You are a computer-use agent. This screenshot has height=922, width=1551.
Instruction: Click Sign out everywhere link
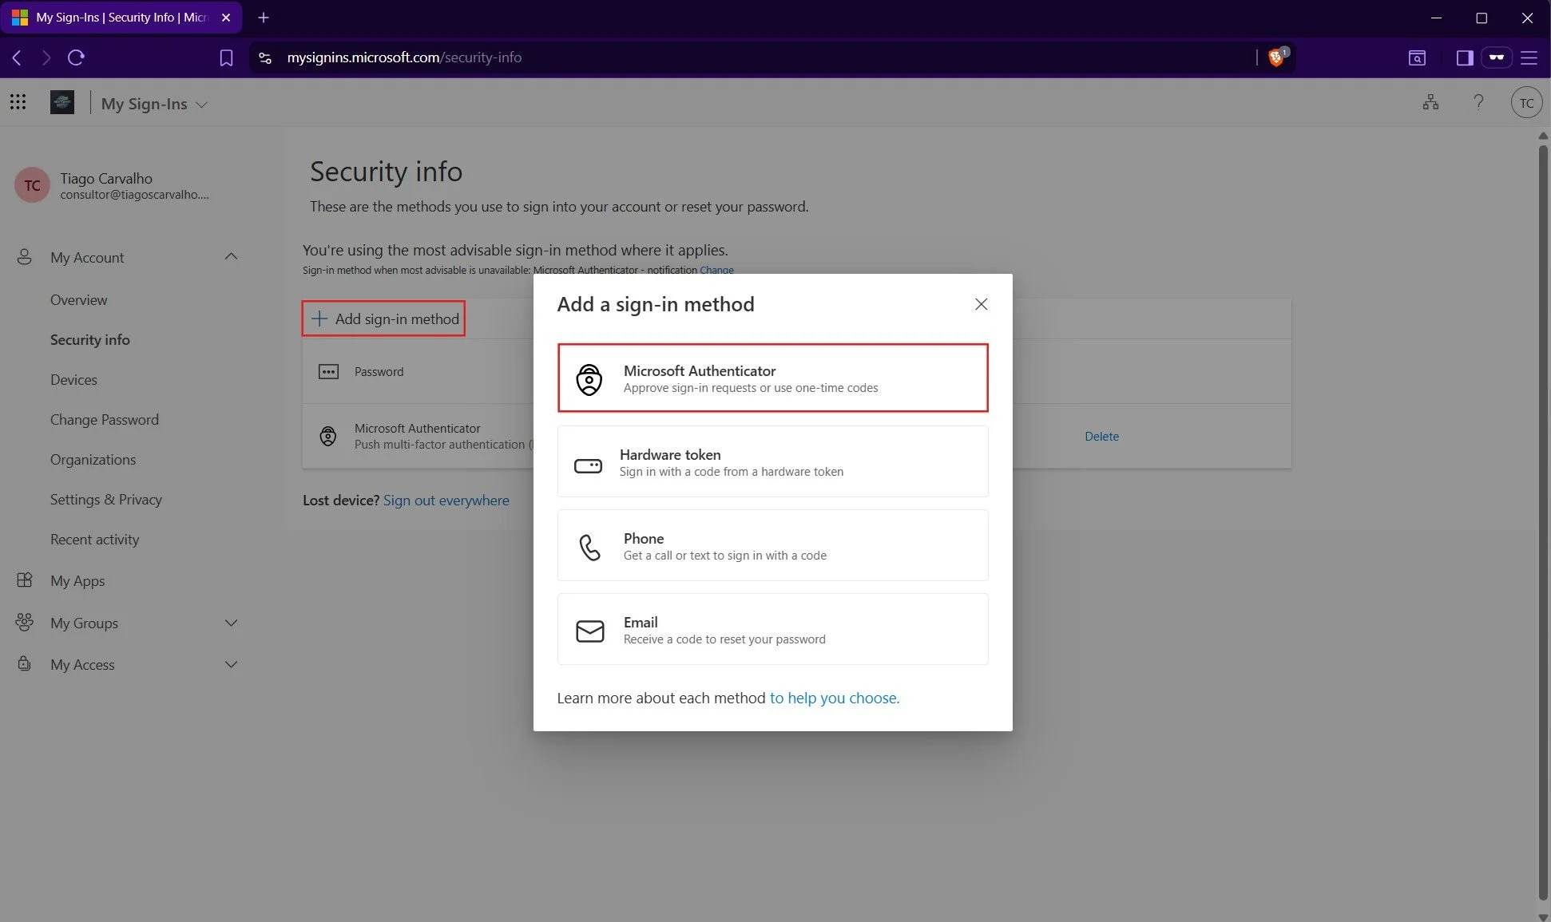click(446, 501)
